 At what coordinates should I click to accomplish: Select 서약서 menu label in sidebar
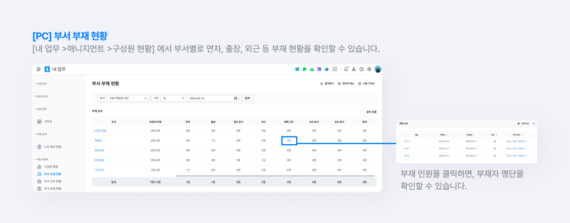click(48, 121)
